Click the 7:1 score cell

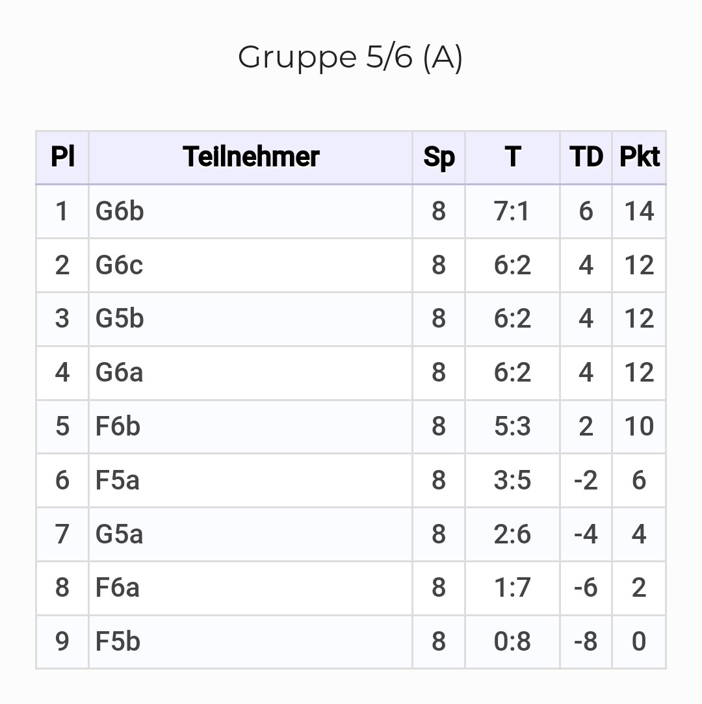[x=512, y=211]
